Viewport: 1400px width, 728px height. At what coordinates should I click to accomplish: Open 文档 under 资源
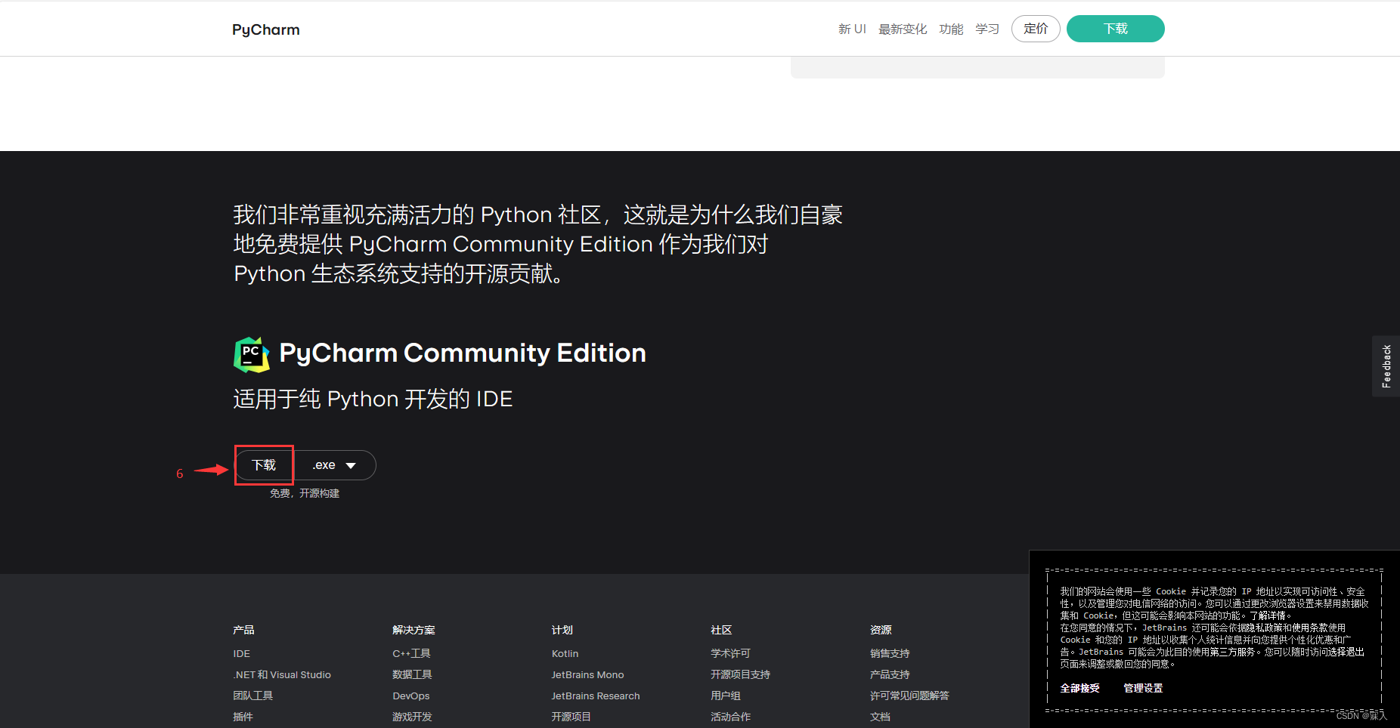pos(880,716)
